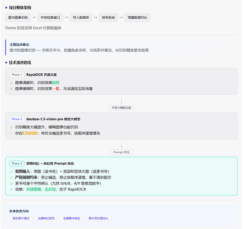The width and height of the screenshot is (243, 229).
Task: Click bullet dot before 项目整体架构 heading
Action: point(6,8)
